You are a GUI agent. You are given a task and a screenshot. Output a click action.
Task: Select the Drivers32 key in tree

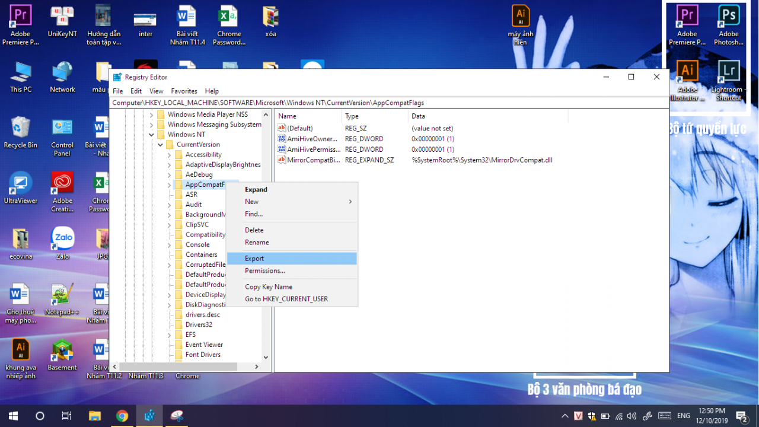click(x=199, y=325)
